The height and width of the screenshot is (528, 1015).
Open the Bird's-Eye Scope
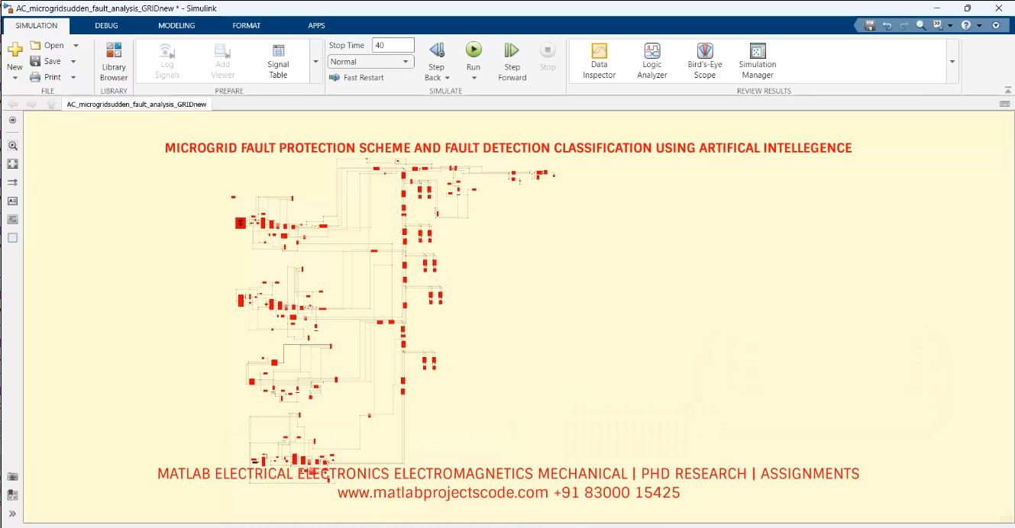click(x=703, y=60)
